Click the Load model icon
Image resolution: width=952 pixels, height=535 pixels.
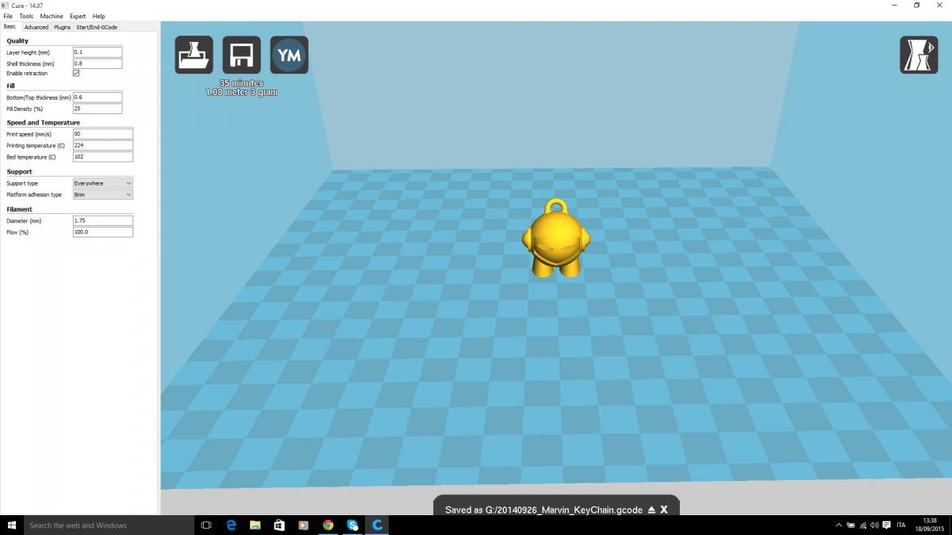(194, 55)
